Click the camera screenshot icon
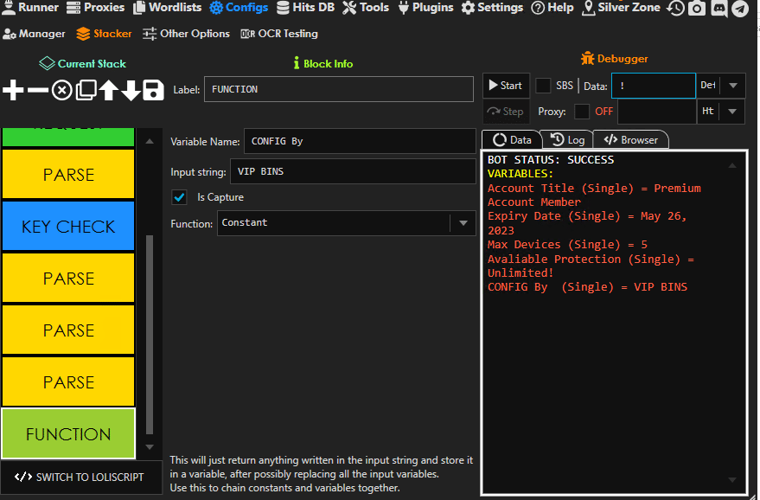Viewport: 760px width, 500px height. tap(697, 9)
